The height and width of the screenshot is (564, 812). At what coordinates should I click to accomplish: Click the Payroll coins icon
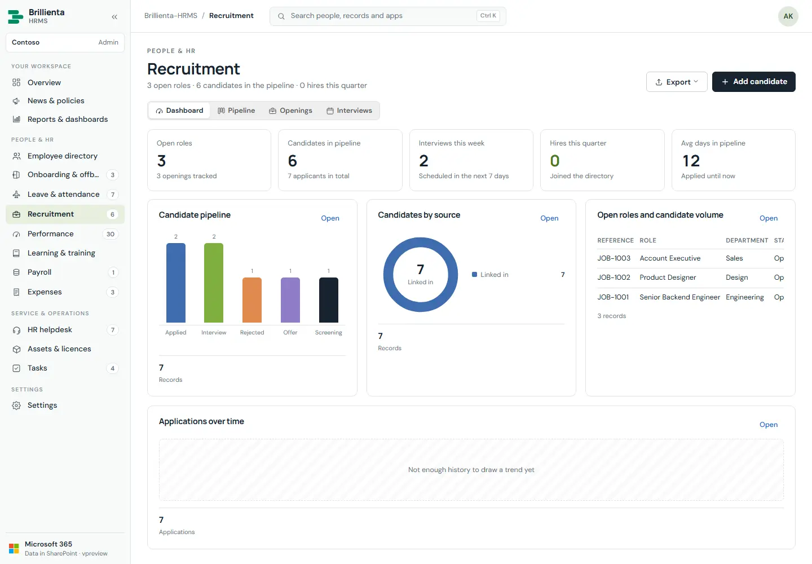coord(16,272)
